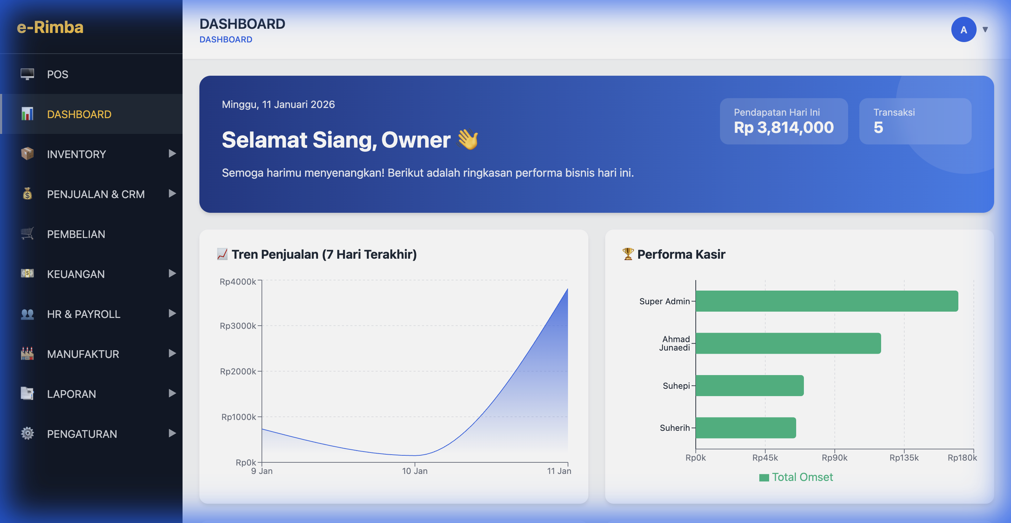Select the Dashboard menu item
The image size is (1011, 523).
click(79, 114)
